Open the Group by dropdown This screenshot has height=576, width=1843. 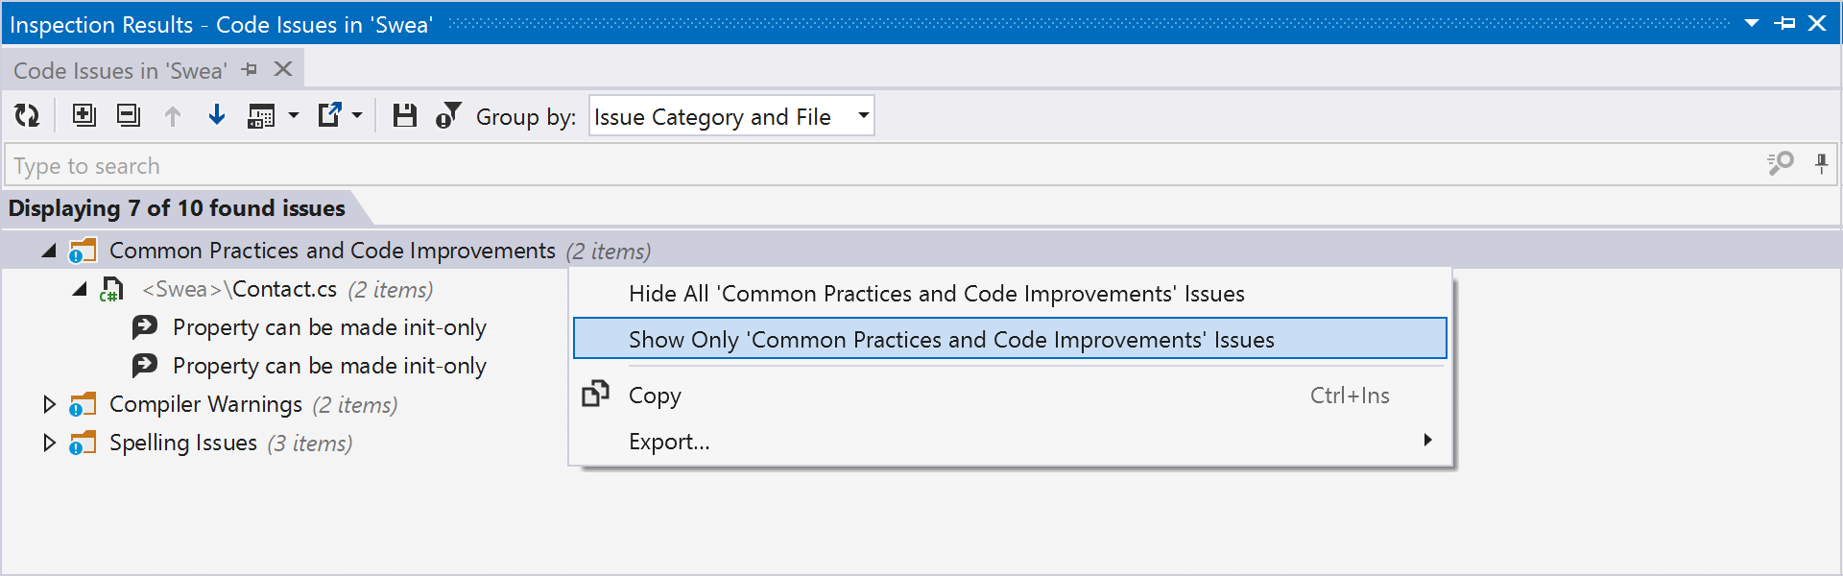(x=860, y=115)
